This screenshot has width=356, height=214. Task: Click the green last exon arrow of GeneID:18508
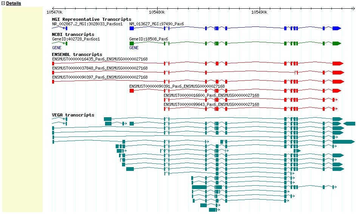tap(337, 43)
